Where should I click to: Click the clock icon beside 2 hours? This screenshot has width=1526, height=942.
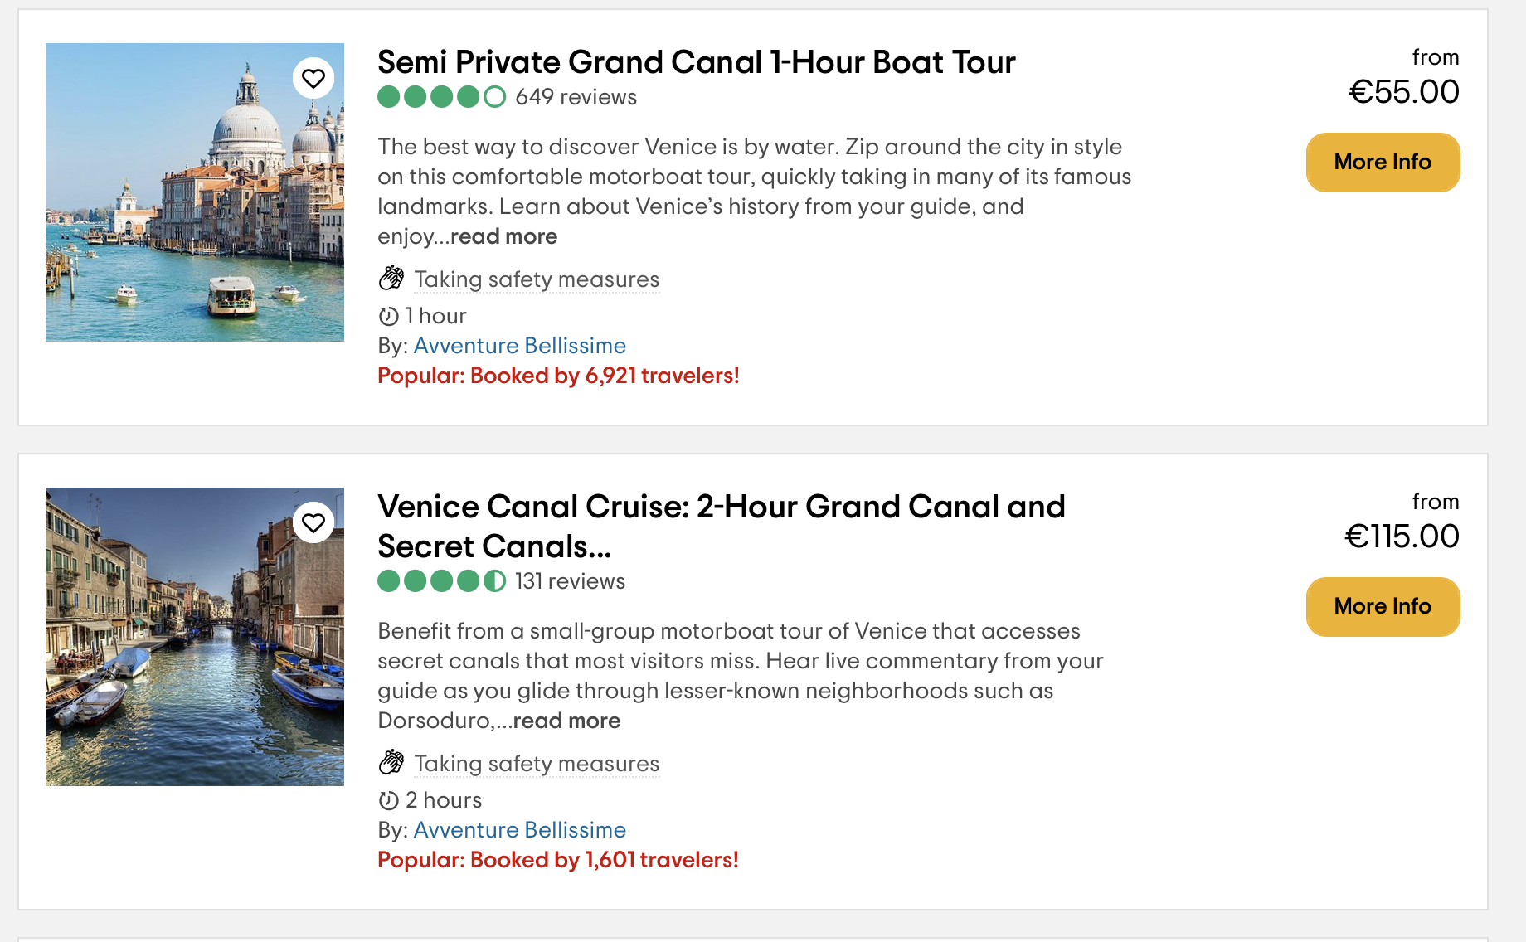(x=388, y=800)
